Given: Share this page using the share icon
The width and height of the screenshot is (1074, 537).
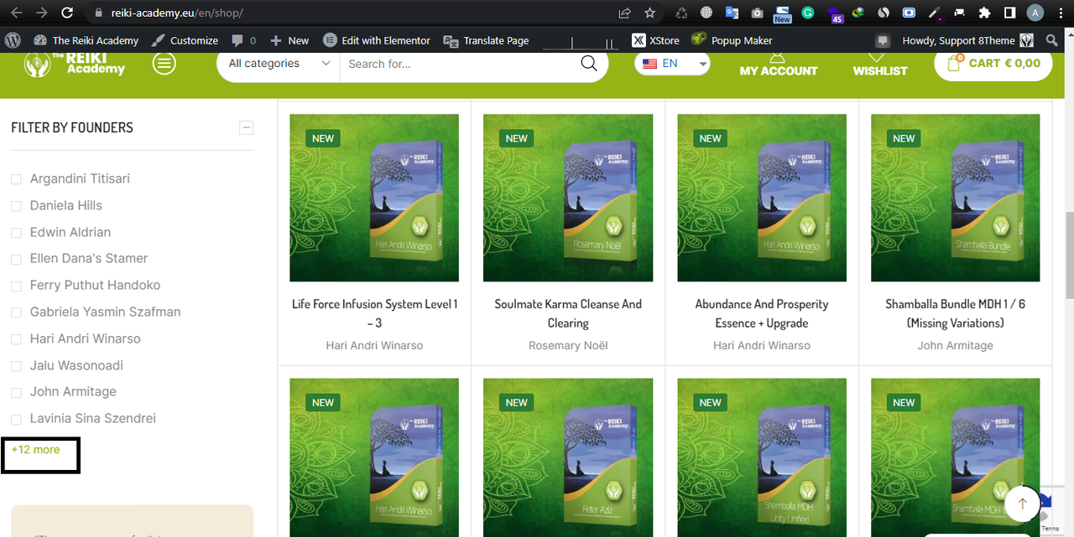Looking at the screenshot, I should pyautogui.click(x=624, y=13).
